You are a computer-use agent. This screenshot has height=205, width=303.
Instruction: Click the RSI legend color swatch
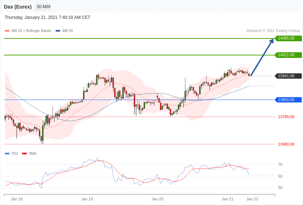click(7, 154)
